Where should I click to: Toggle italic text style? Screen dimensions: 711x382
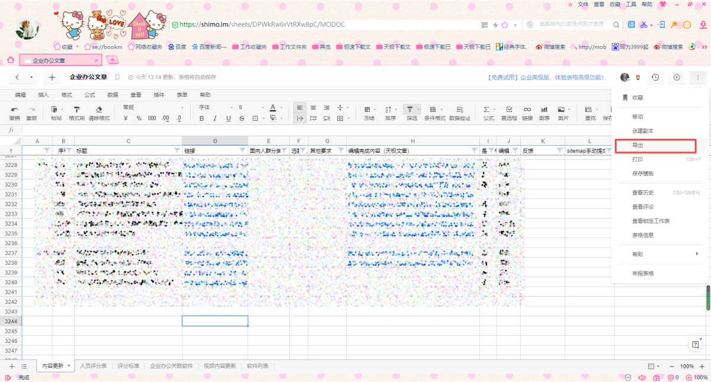coord(215,118)
